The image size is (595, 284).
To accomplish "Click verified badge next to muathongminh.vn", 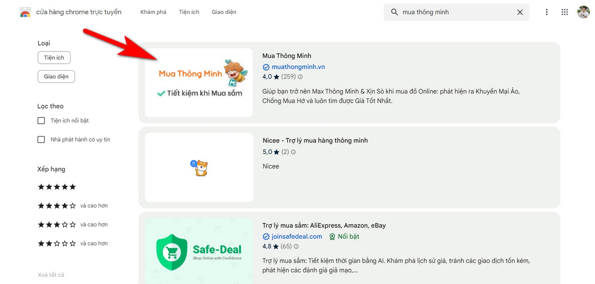I will [266, 67].
